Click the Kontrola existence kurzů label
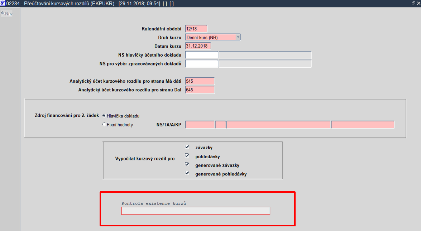The height and width of the screenshot is (231, 421). pos(154,203)
